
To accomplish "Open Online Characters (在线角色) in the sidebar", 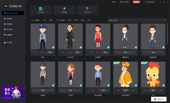I will 9,24.
